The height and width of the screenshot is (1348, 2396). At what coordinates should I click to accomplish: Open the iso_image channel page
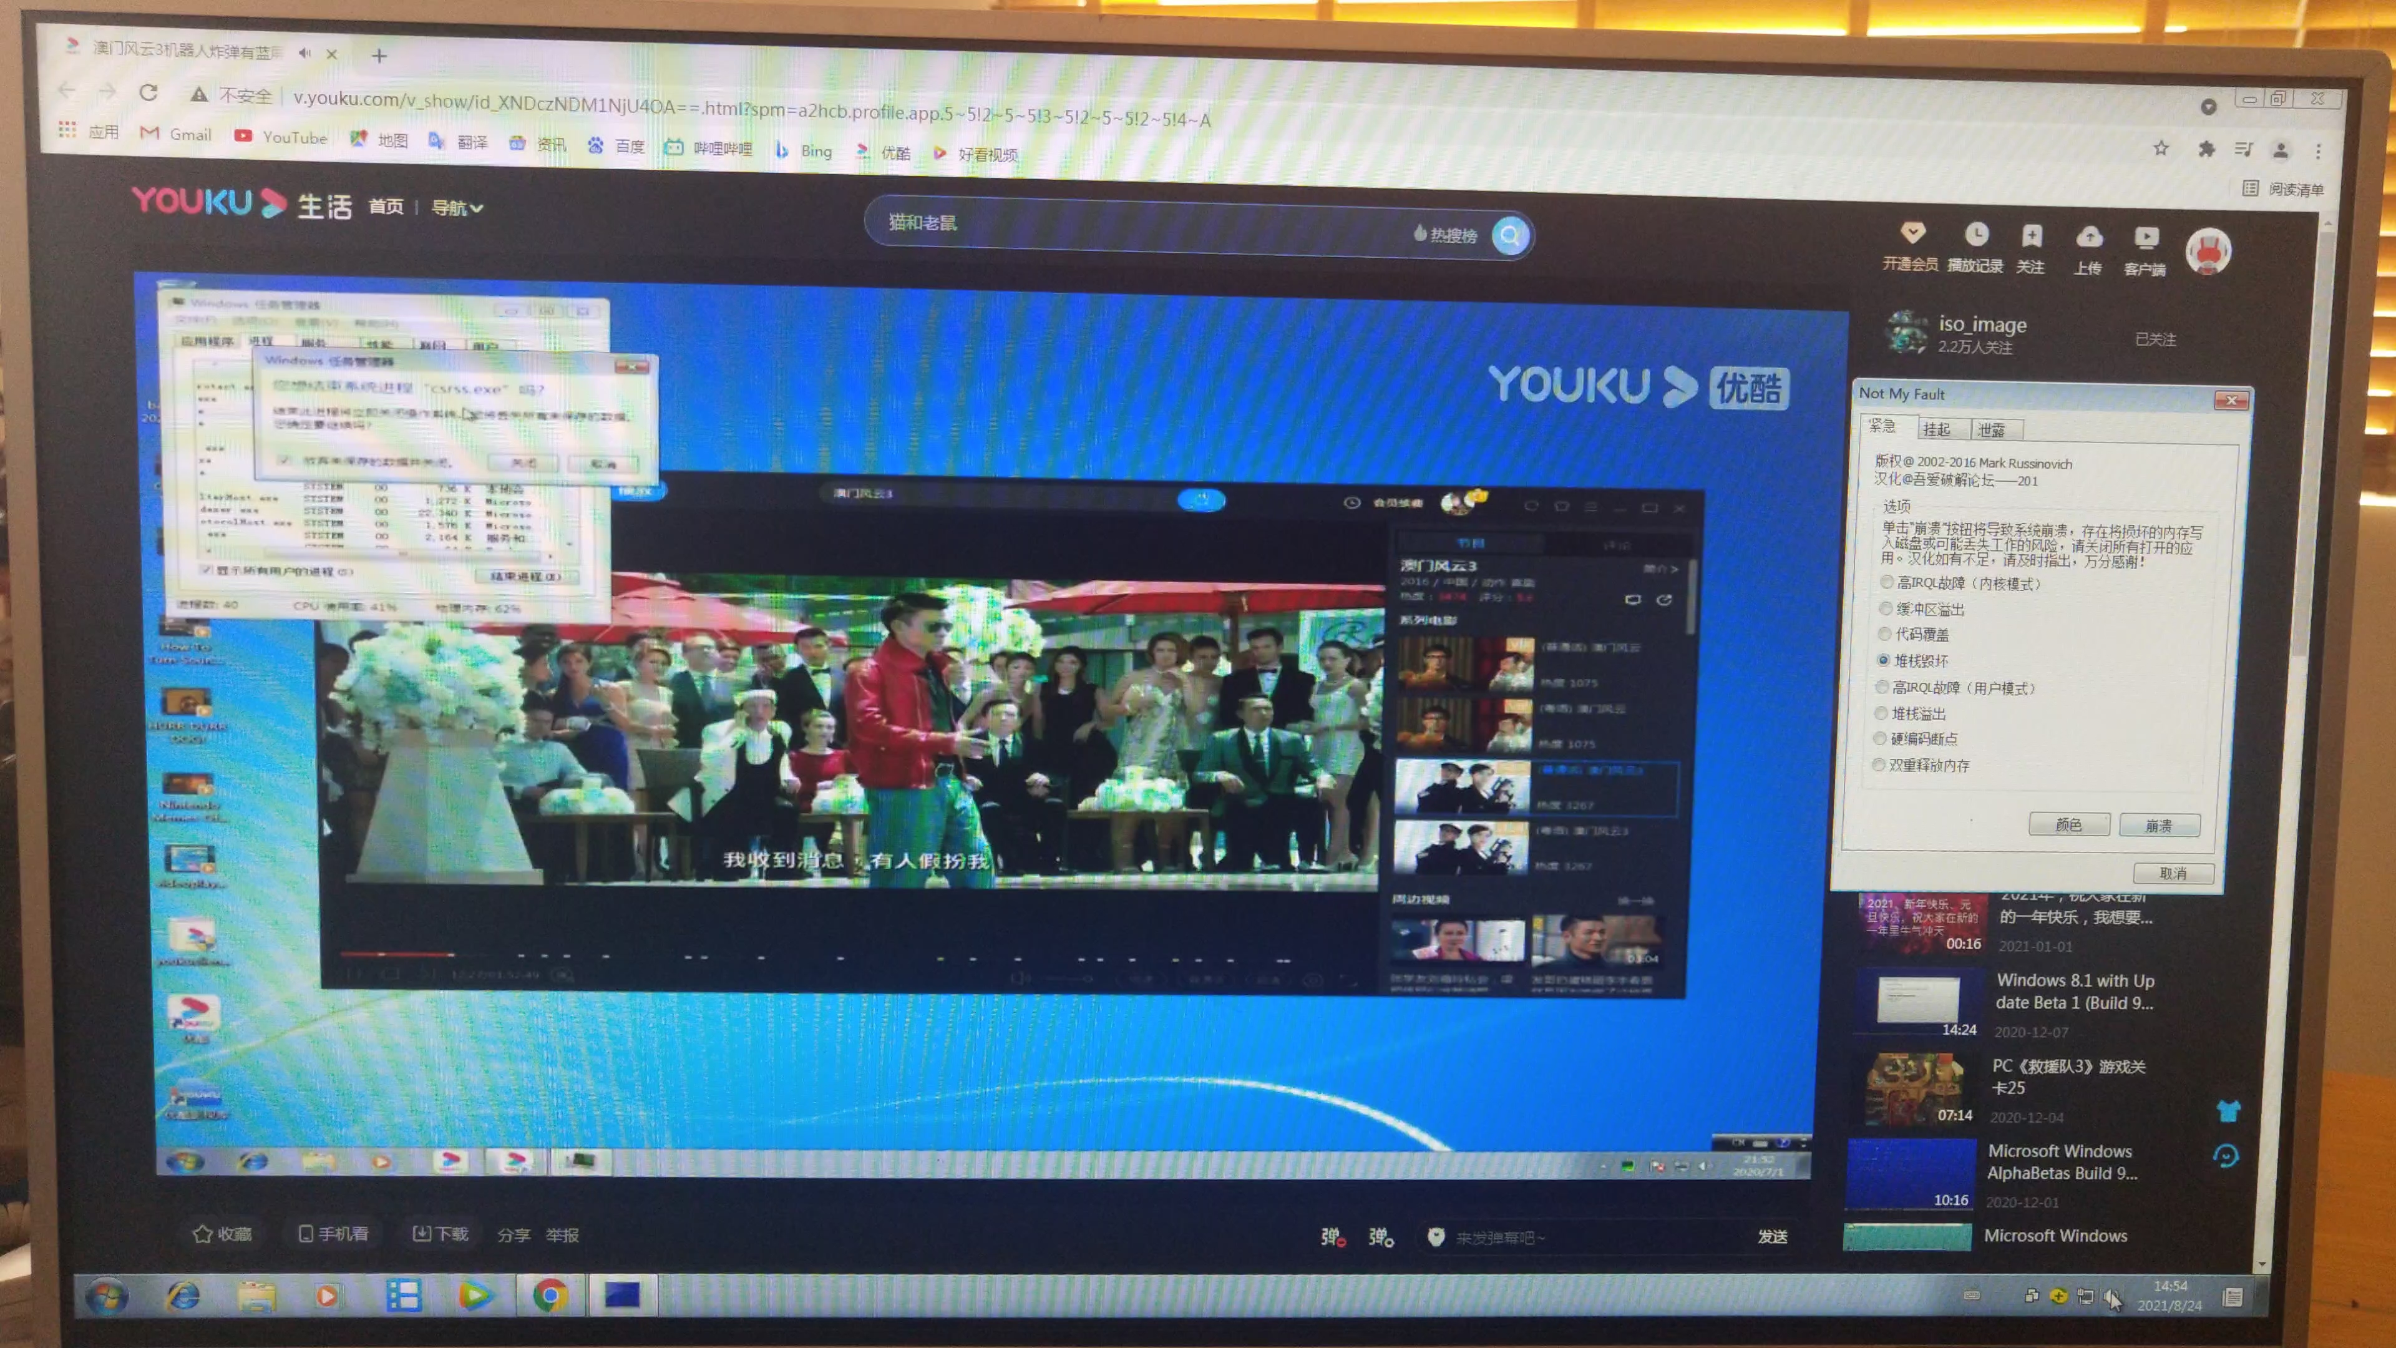pyautogui.click(x=1981, y=324)
